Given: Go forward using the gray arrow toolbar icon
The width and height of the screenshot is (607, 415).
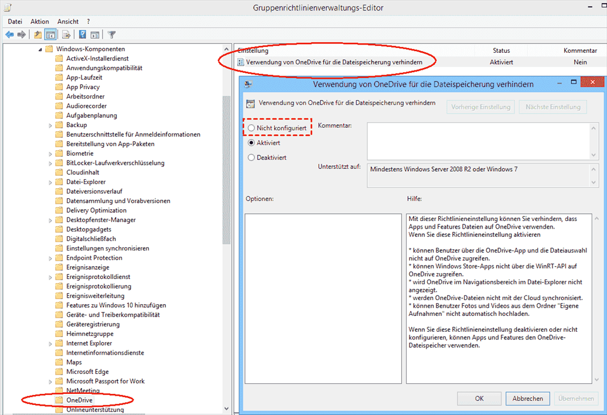Looking at the screenshot, I should (22, 35).
